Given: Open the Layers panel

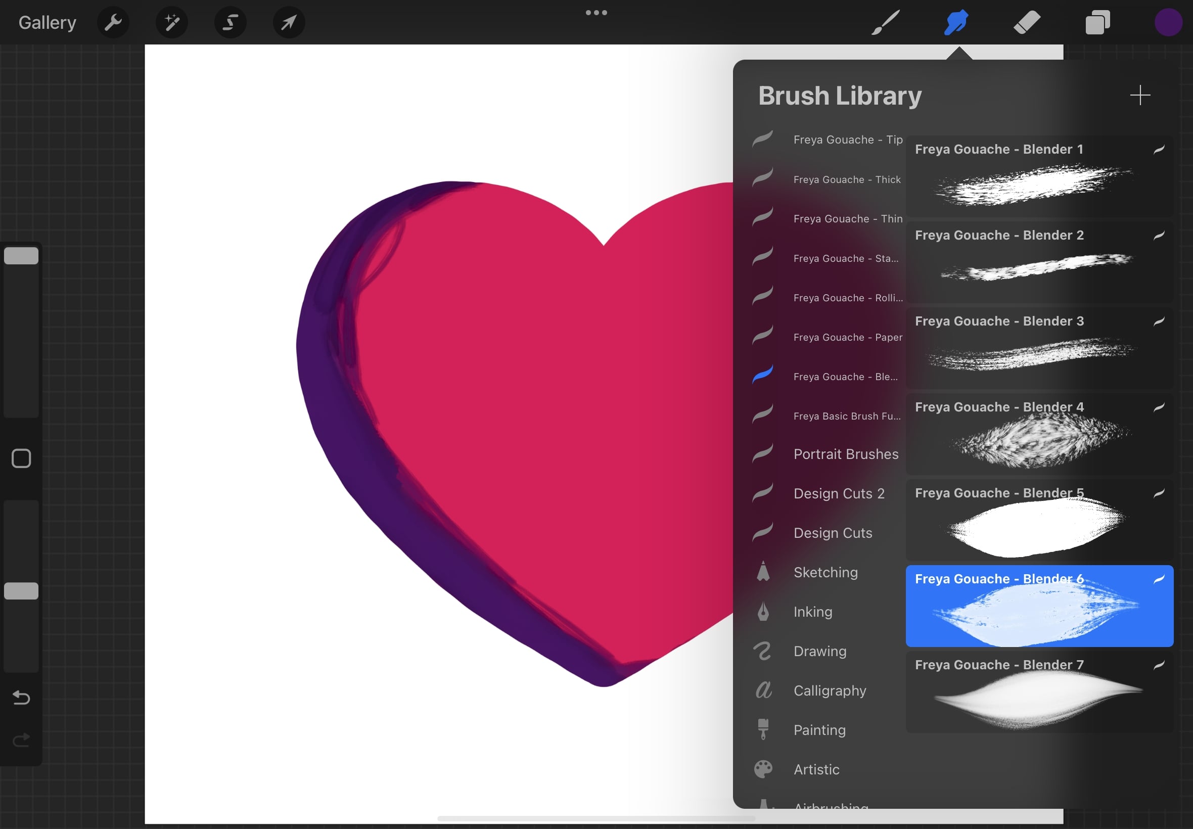Looking at the screenshot, I should tap(1096, 22).
